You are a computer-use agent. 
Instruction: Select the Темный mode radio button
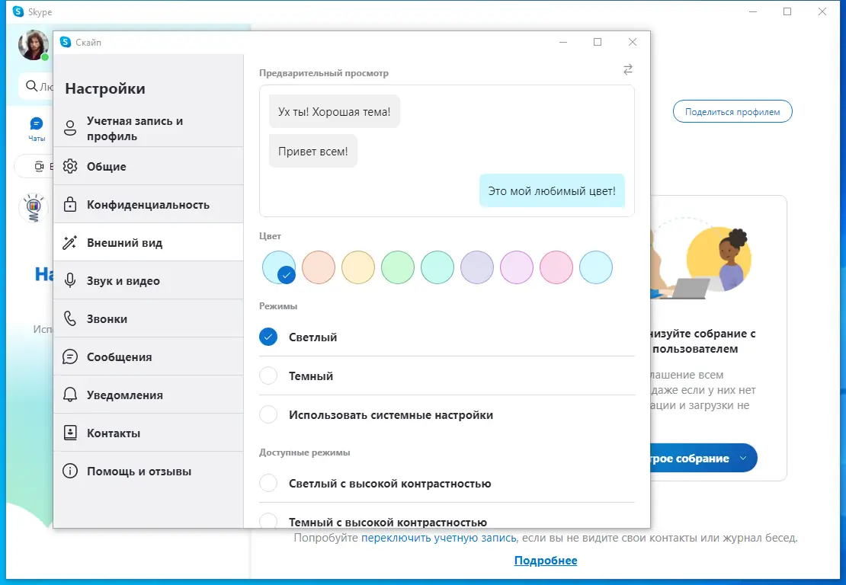tap(268, 376)
